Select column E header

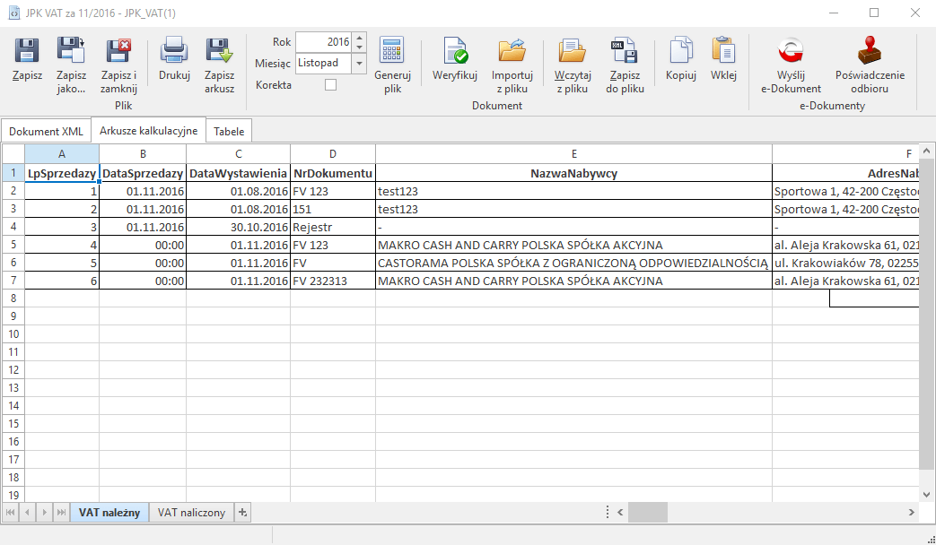(573, 153)
